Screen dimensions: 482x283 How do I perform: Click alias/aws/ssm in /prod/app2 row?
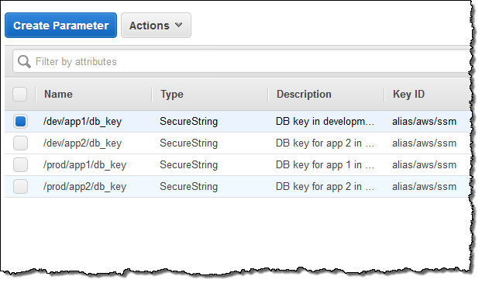(x=424, y=187)
